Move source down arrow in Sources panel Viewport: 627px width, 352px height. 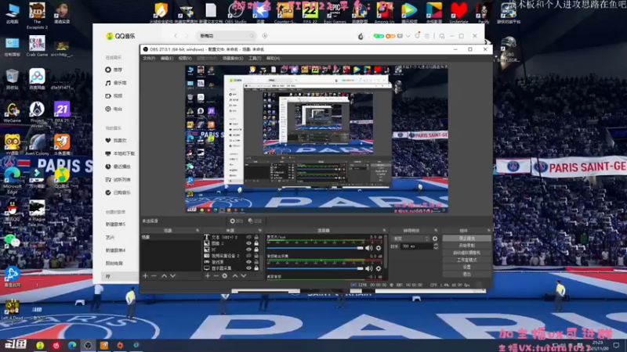[x=244, y=276]
